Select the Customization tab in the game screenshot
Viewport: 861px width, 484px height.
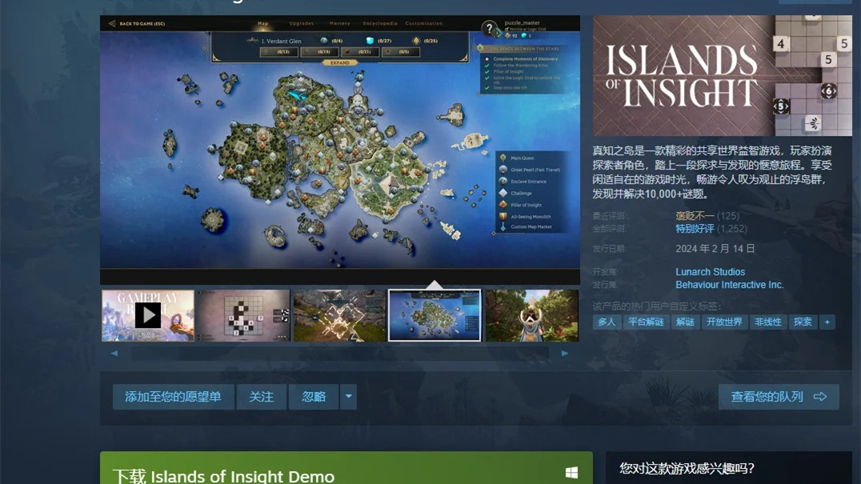424,23
